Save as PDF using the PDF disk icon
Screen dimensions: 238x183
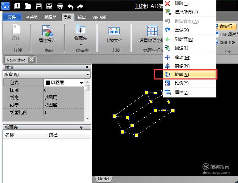pos(49,6)
